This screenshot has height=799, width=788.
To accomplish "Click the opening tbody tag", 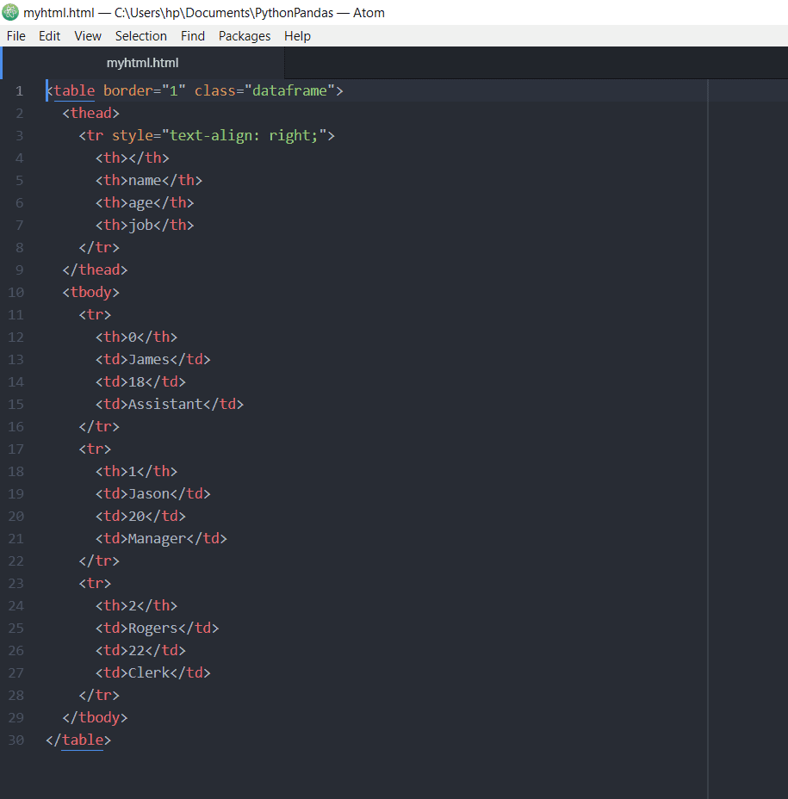I will pyautogui.click(x=90, y=293).
